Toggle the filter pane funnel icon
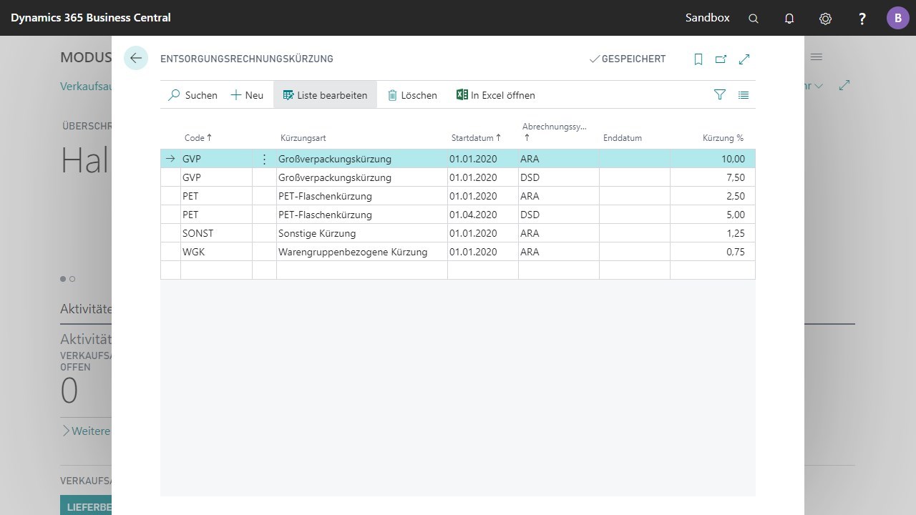Viewport: 916px width, 515px height. click(720, 94)
